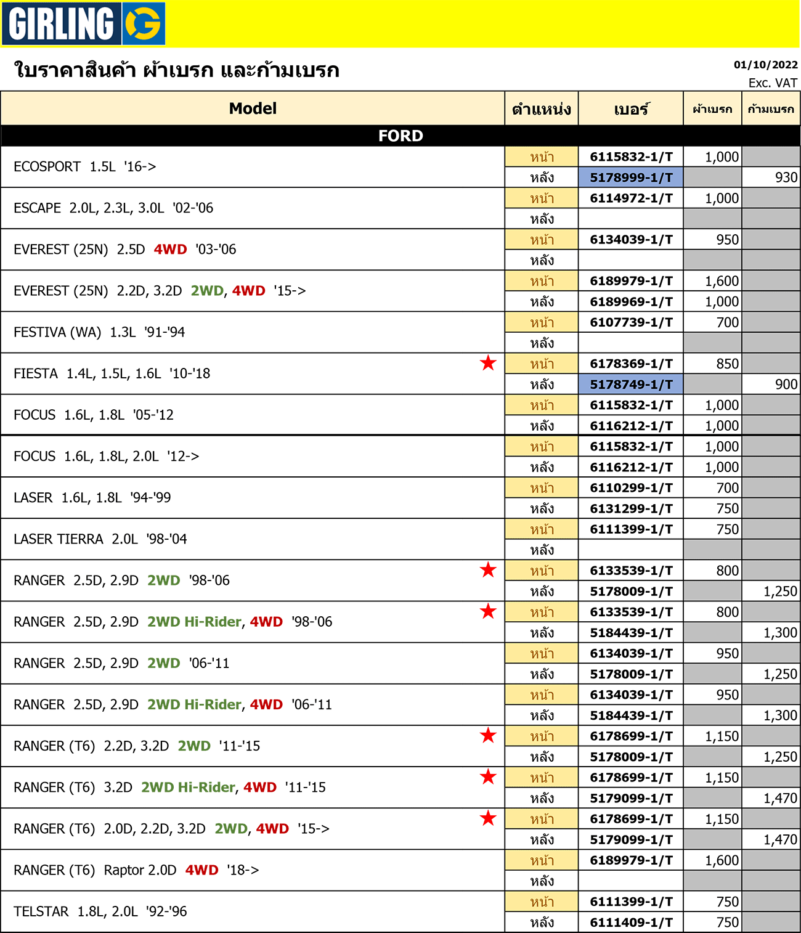Select TELSTAR 1.8L, 2.0L '92-'96

click(x=253, y=911)
